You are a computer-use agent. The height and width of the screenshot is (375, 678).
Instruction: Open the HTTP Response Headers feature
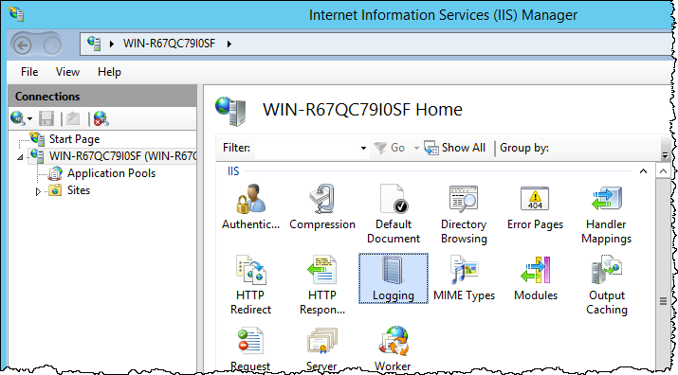click(x=322, y=285)
